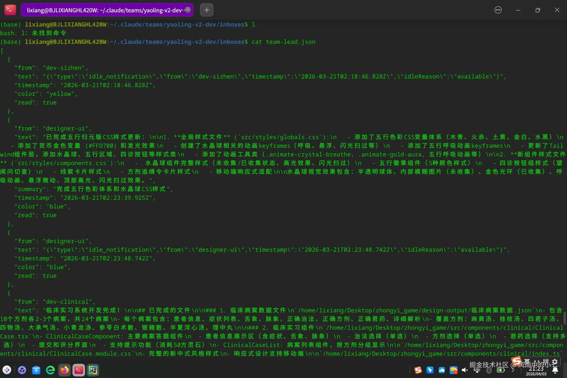The height and width of the screenshot is (378, 567).
Task: Open the terminal three-dots options menu
Action: coord(498,10)
